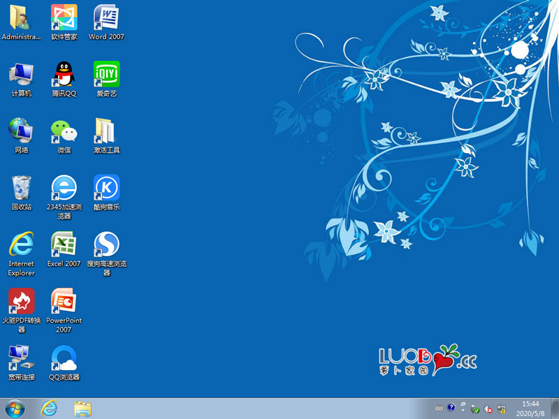Image resolution: width=559 pixels, height=419 pixels.
Task: Select the 火驰PDF转换器 shortcut icon
Action: 22,301
